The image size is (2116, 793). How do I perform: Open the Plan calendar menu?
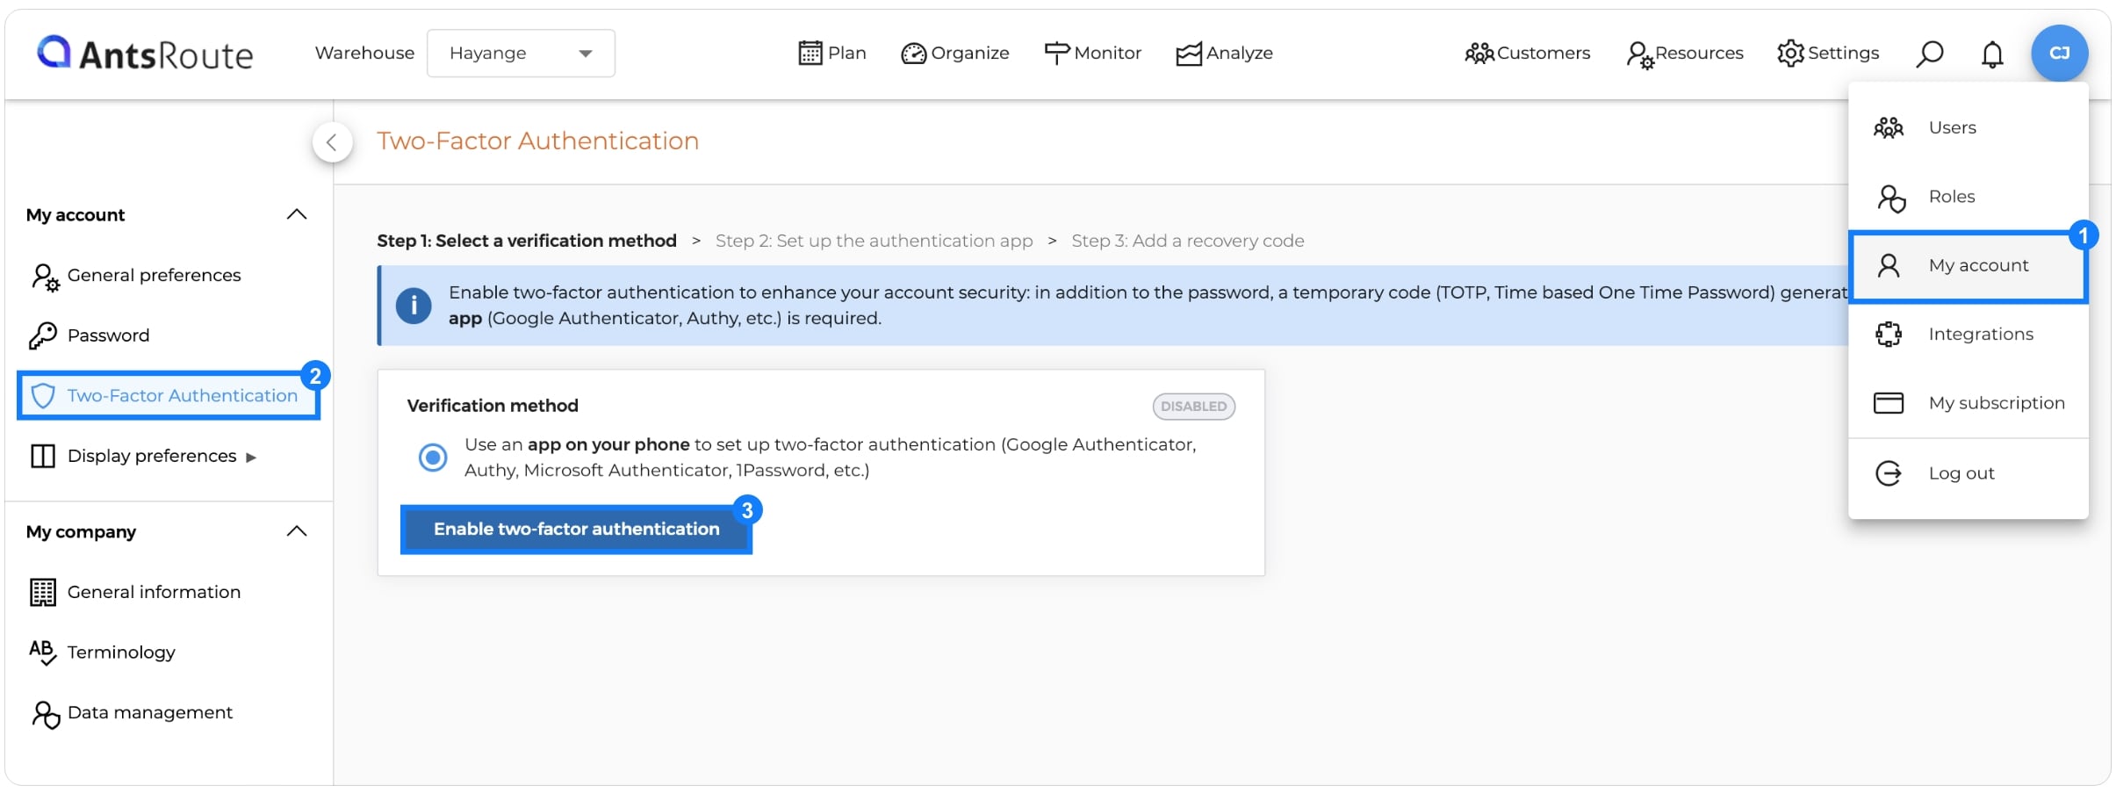[x=831, y=54]
